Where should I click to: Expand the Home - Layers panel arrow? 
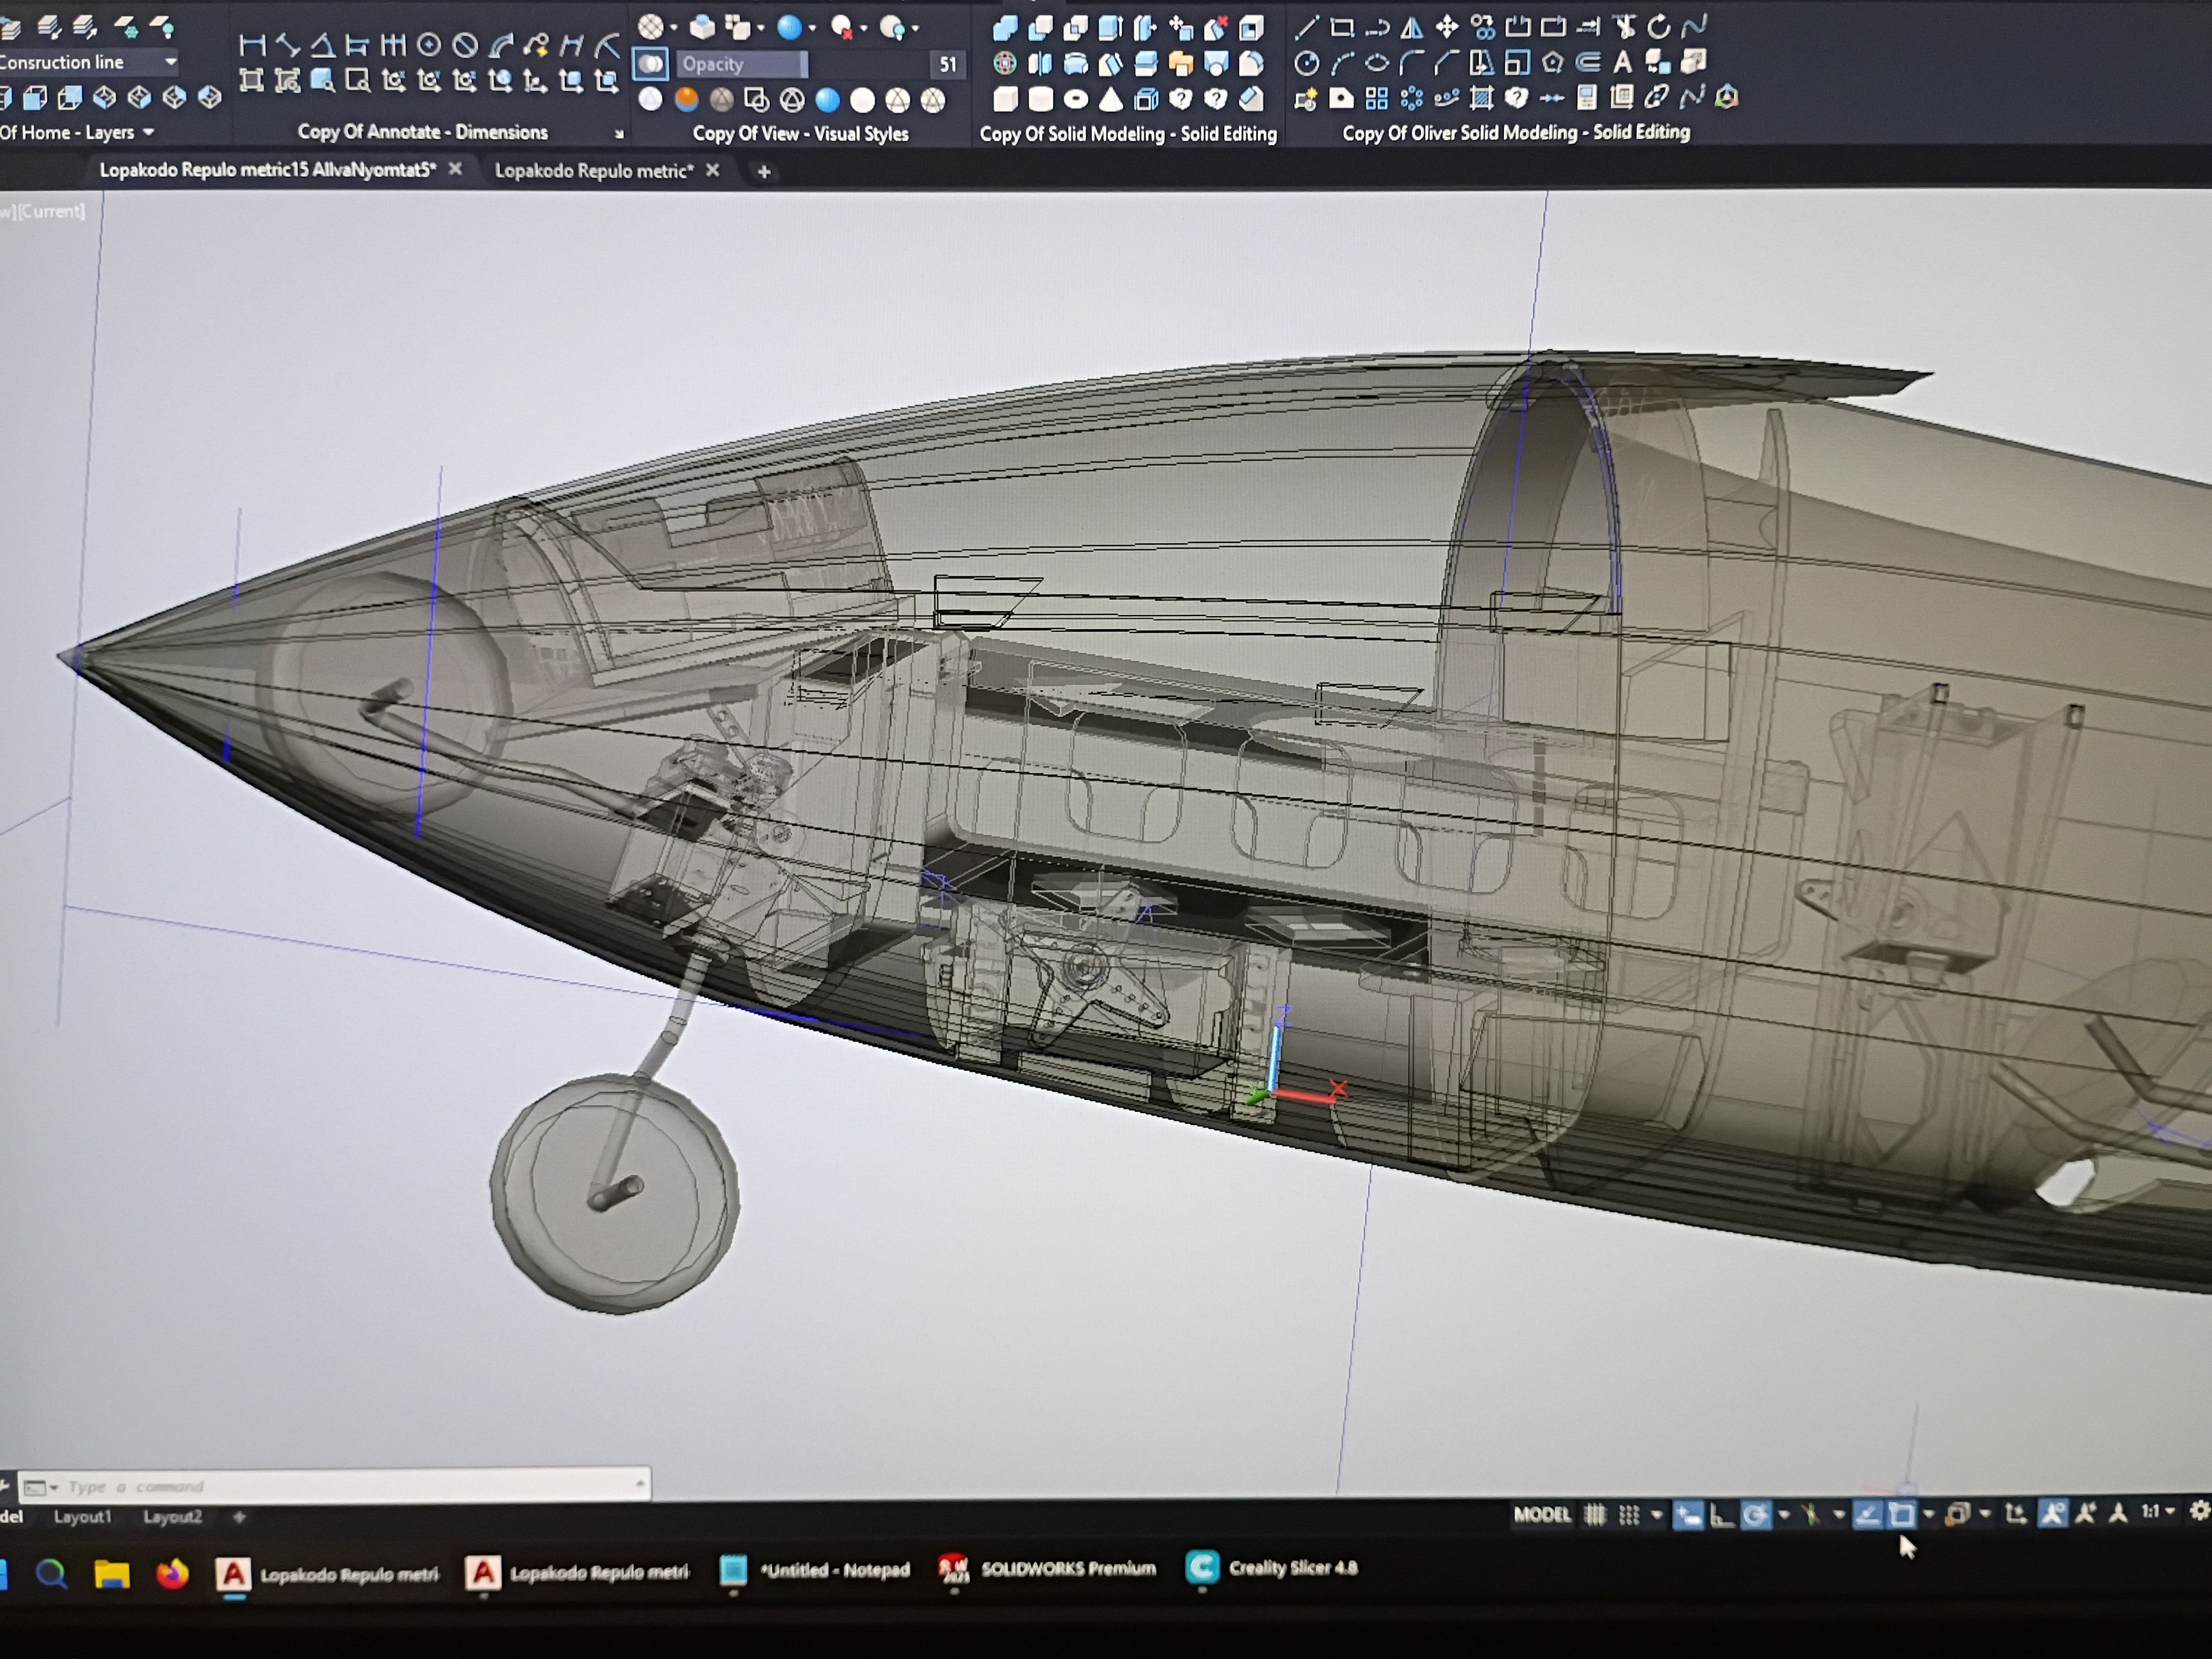(x=149, y=132)
